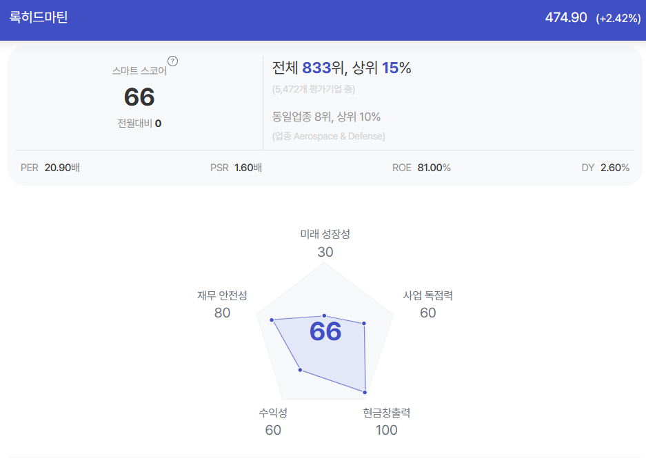This screenshot has width=646, height=470.
Task: Click the large Smart Score number 66
Action: click(139, 97)
